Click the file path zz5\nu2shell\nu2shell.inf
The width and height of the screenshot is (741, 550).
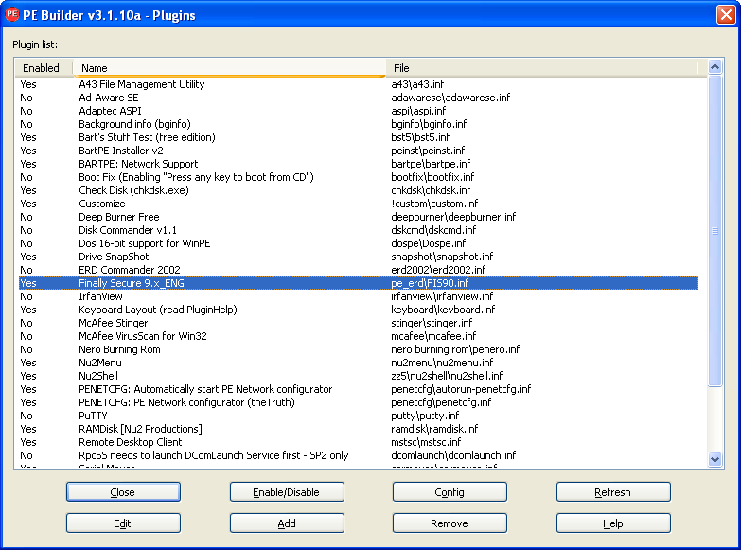(x=447, y=376)
